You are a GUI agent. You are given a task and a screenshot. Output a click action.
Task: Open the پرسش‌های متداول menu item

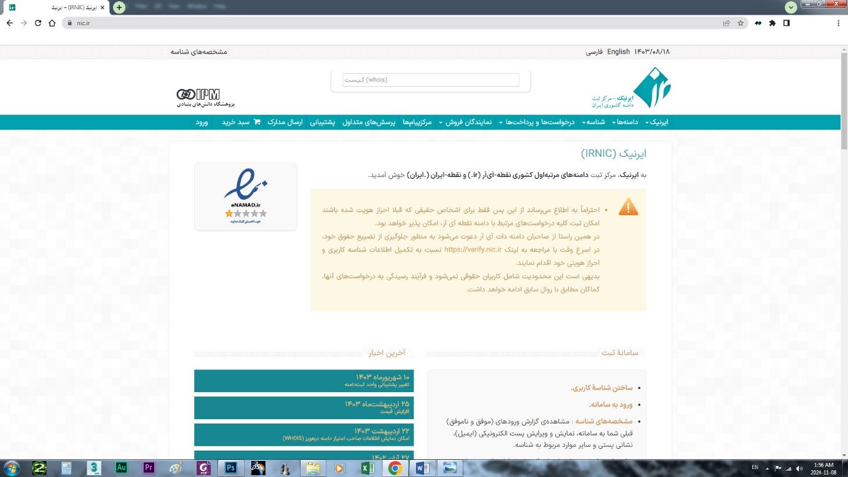(369, 122)
